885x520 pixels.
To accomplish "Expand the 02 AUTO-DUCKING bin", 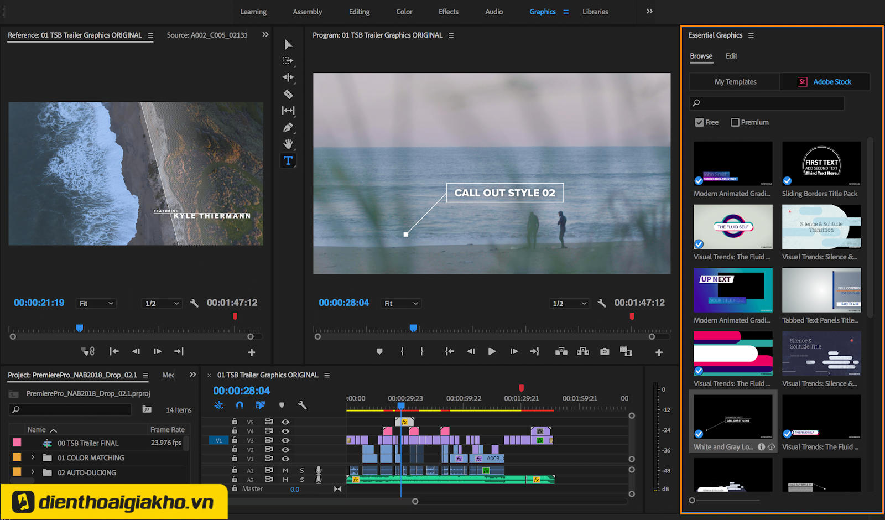I will pyautogui.click(x=33, y=472).
